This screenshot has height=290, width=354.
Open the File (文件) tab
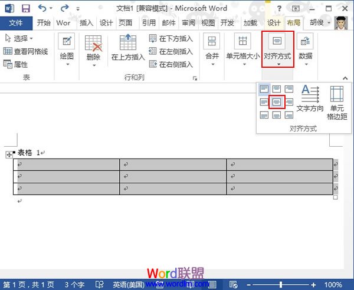click(16, 23)
